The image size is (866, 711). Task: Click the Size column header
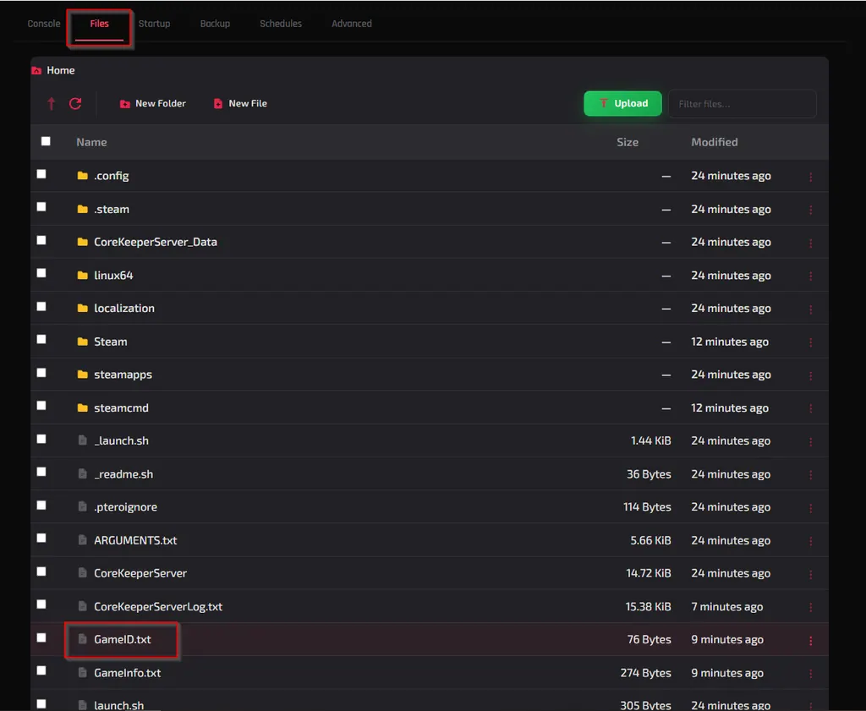point(628,142)
